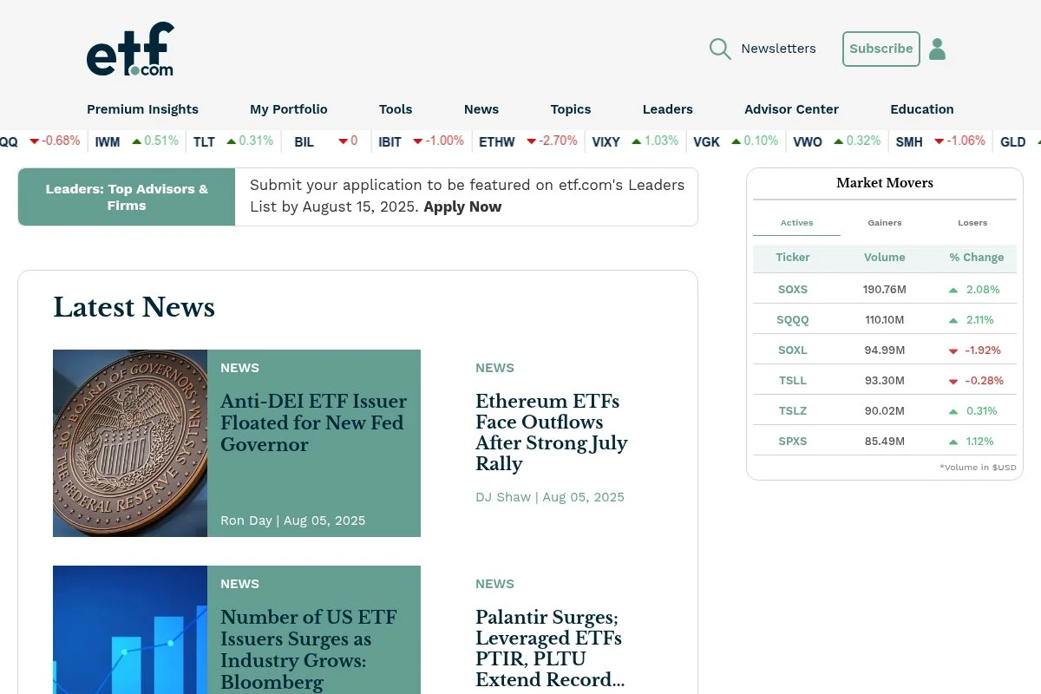Click the 94.99M volume cell
Screen dimensions: 1041x694
pos(884,350)
